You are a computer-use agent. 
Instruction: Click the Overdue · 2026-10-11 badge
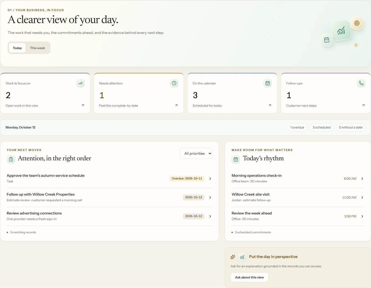[187, 178]
